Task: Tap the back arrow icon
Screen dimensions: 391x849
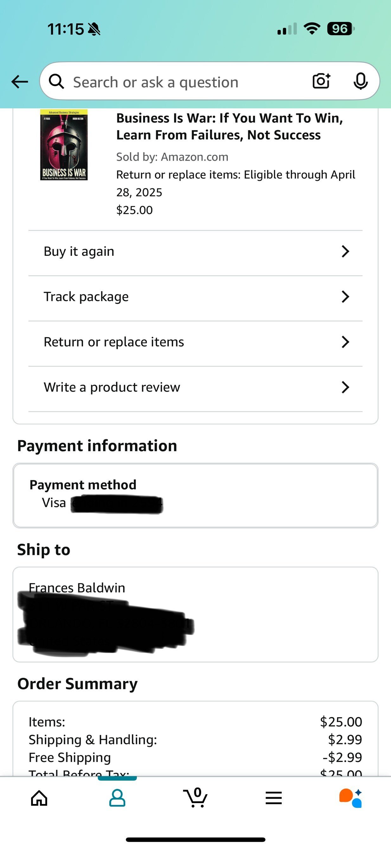Action: pyautogui.click(x=20, y=82)
